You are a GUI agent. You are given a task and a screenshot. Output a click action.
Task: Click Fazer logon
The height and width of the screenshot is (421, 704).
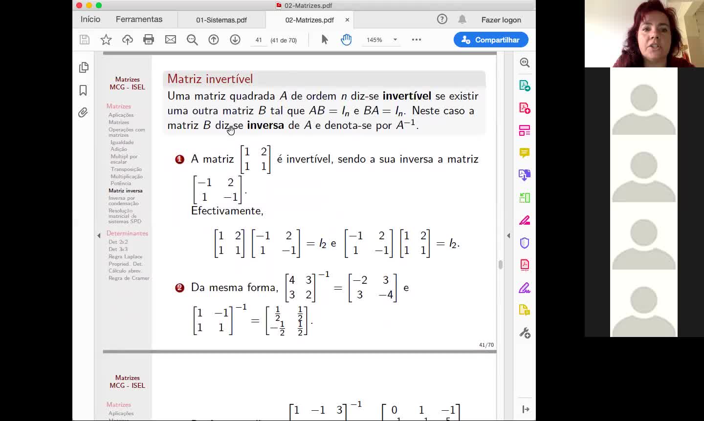pos(501,20)
